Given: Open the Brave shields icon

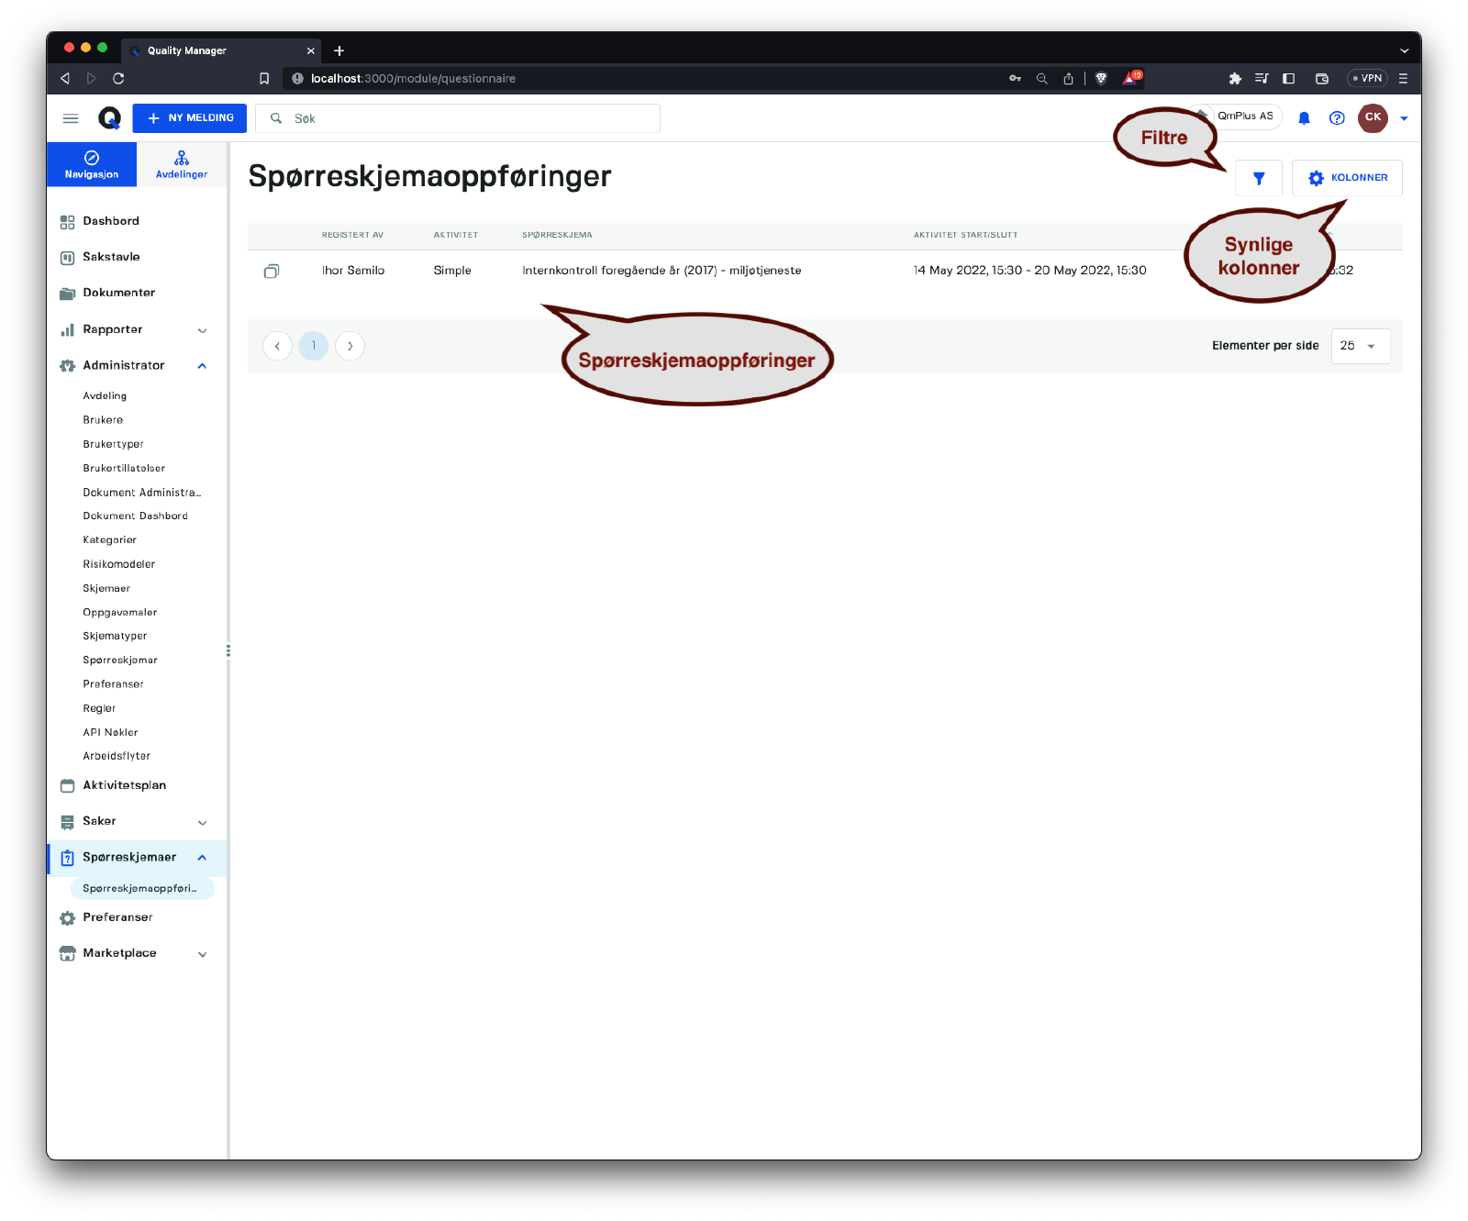Looking at the screenshot, I should 1101,79.
